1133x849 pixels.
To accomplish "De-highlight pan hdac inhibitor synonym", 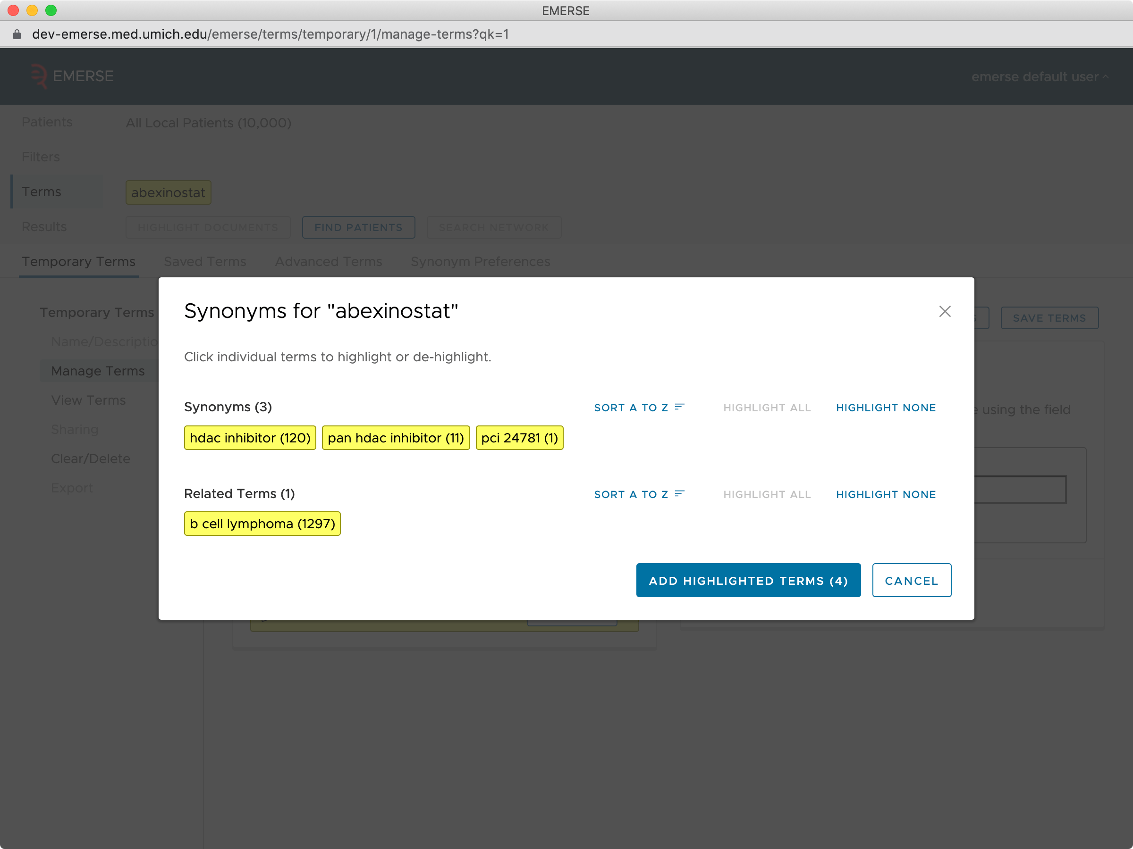I will tap(396, 438).
